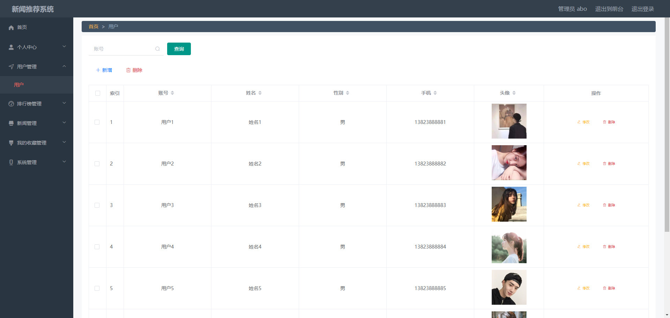Click the 姓名4 cell
The height and width of the screenshot is (318, 670).
click(x=255, y=247)
